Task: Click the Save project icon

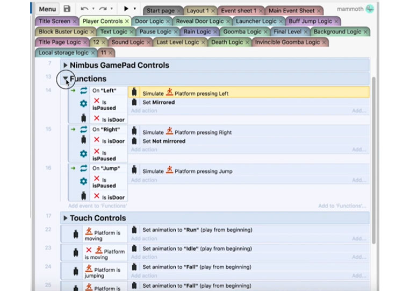Action: pos(67,9)
